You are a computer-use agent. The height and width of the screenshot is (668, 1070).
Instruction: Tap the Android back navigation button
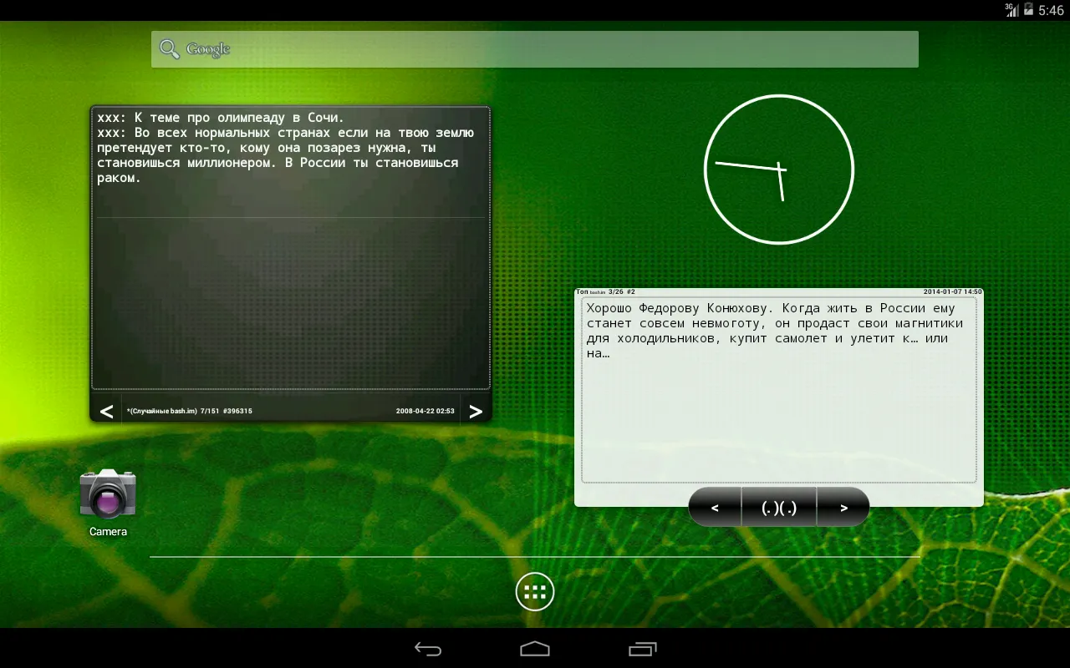(428, 649)
